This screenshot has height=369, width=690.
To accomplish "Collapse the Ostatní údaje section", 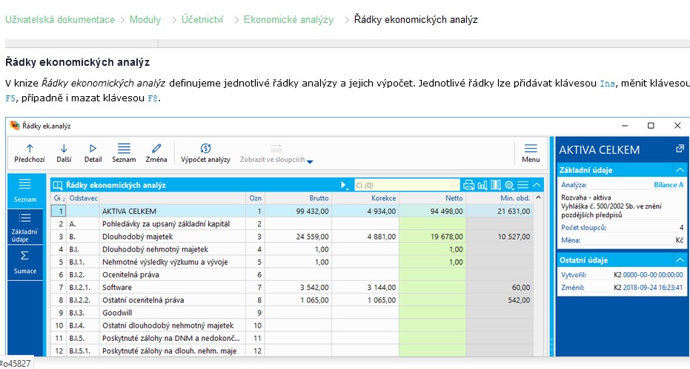I will [680, 260].
